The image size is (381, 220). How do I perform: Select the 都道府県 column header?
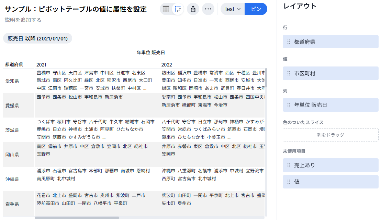pyautogui.click(x=14, y=65)
